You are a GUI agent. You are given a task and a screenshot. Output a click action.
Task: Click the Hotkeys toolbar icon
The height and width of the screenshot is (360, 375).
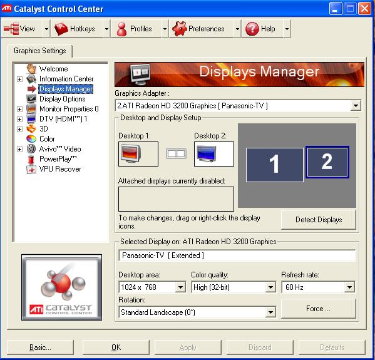tap(61, 29)
